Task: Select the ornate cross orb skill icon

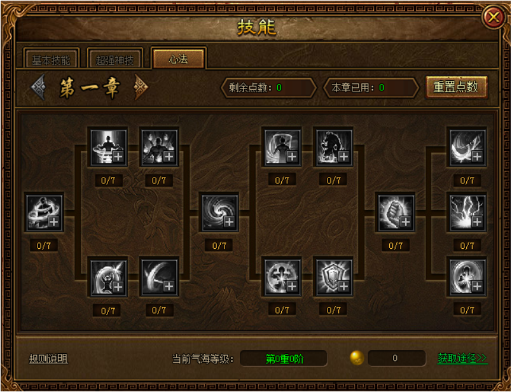Action: click(x=282, y=277)
